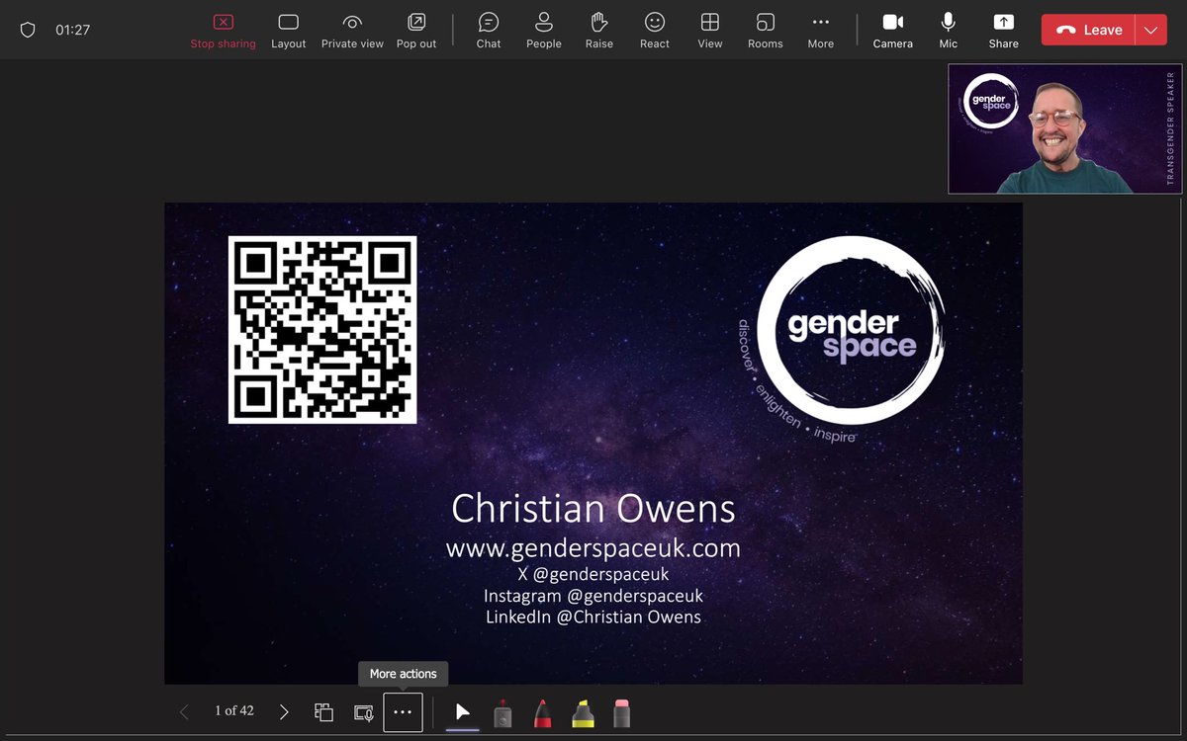Click the QR code on the slide

[x=322, y=330]
